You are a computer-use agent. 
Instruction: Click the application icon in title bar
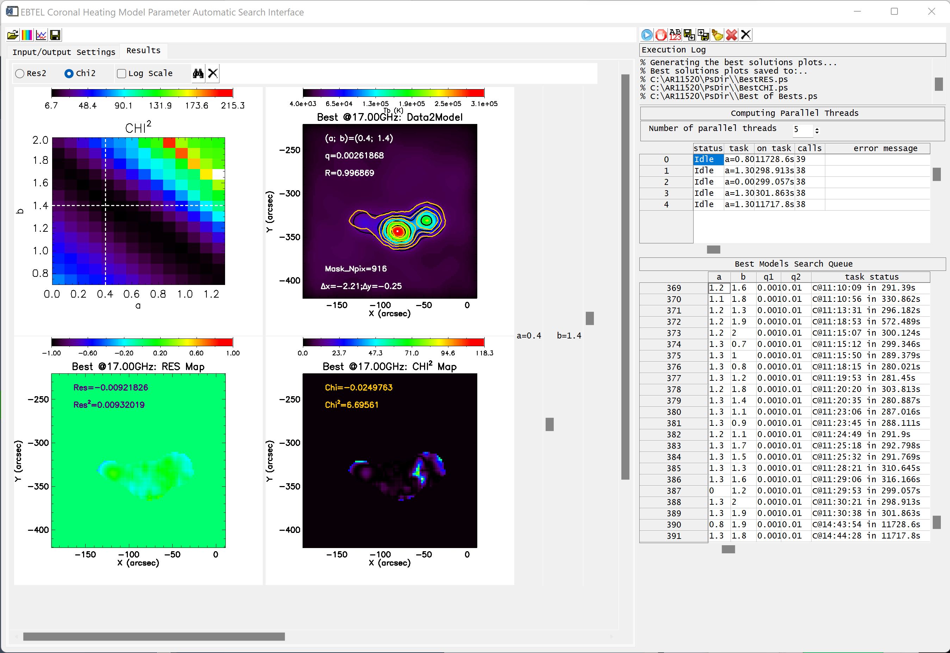[12, 11]
